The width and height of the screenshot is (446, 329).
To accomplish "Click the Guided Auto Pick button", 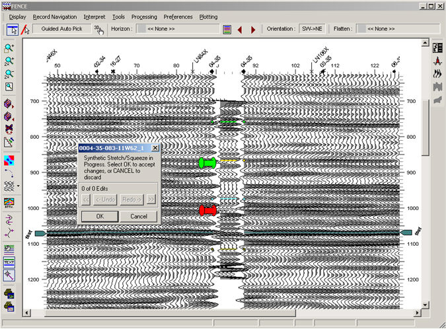I will click(x=61, y=28).
